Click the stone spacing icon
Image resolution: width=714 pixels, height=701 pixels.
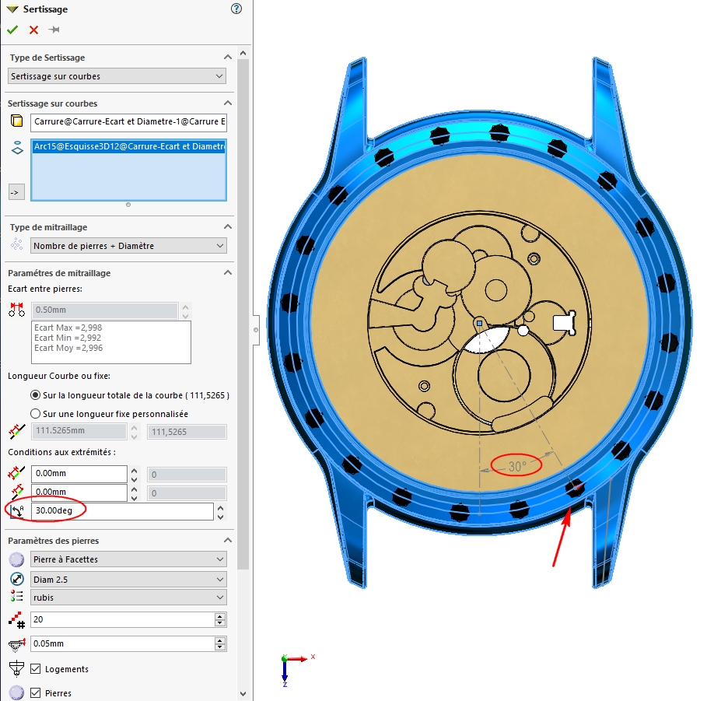16,310
